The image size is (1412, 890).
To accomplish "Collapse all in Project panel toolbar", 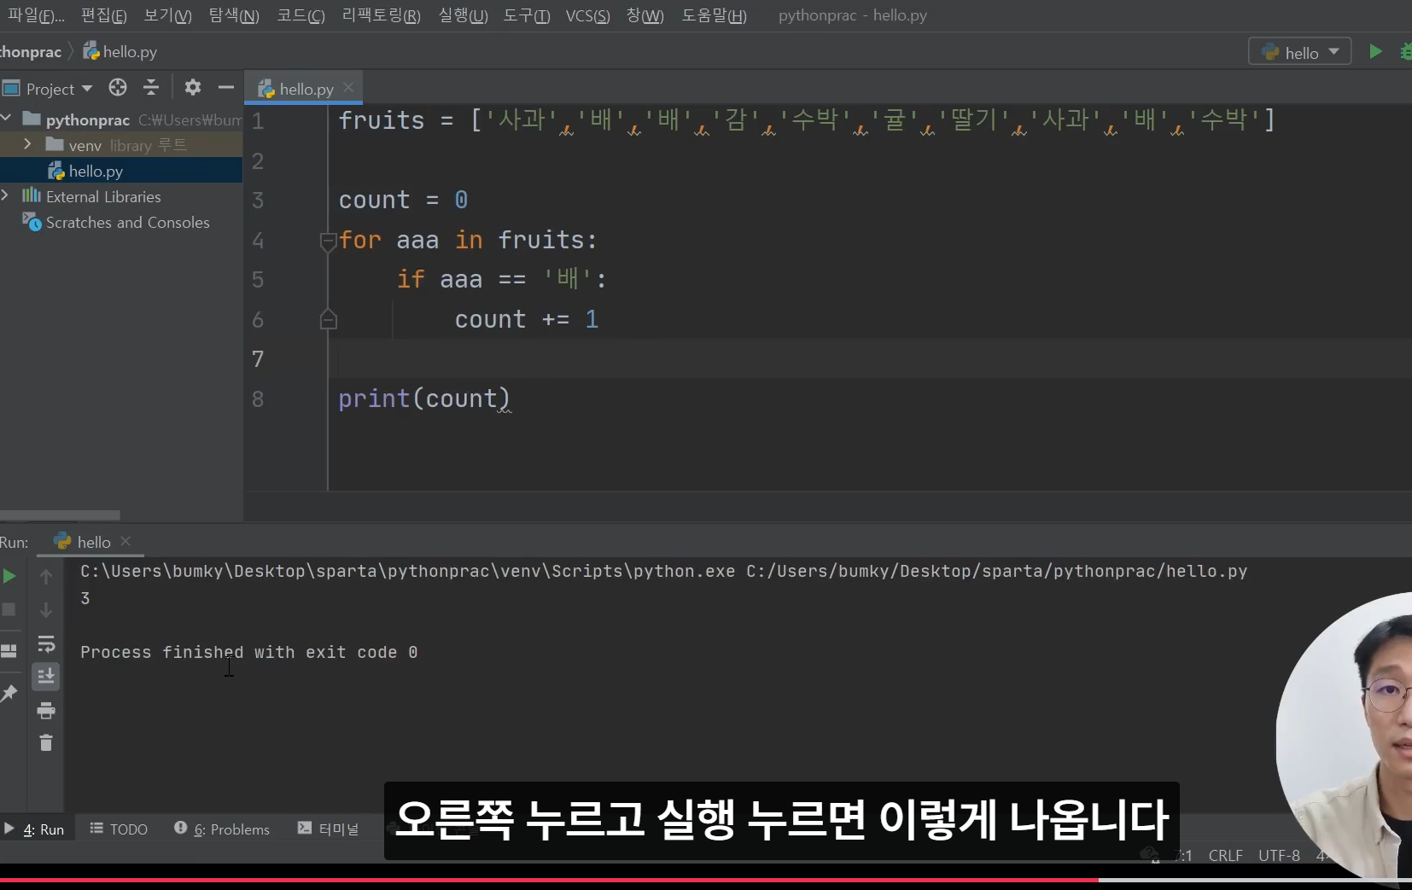I will point(151,87).
